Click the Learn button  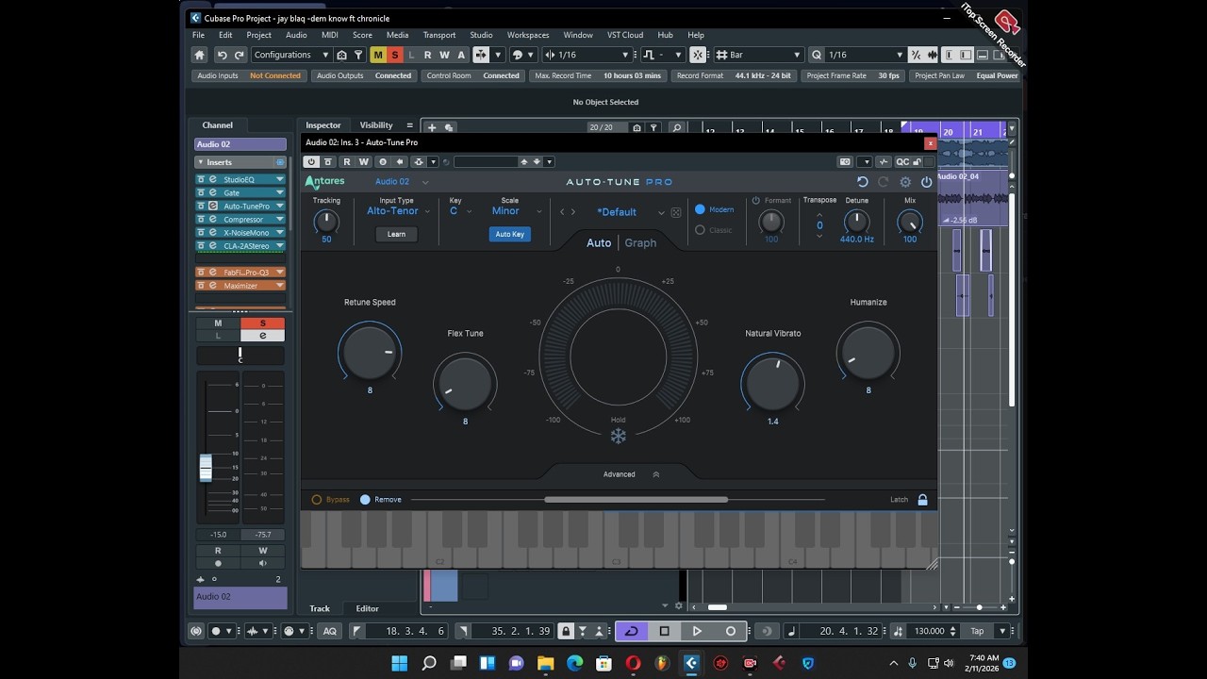coord(396,234)
